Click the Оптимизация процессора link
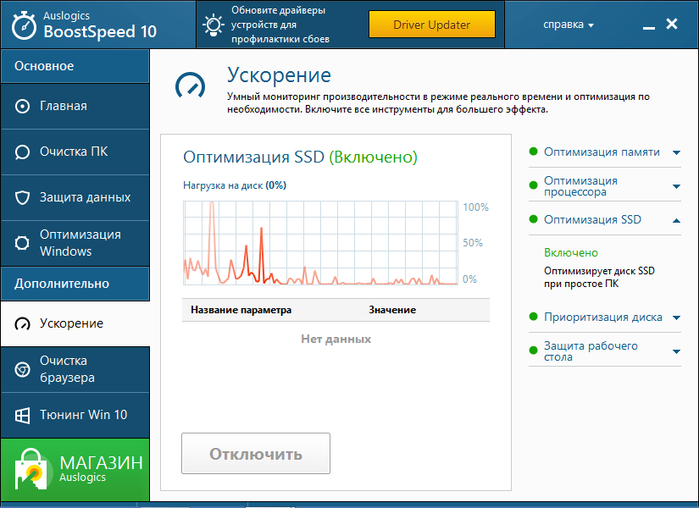The width and height of the screenshot is (699, 508). click(x=580, y=186)
